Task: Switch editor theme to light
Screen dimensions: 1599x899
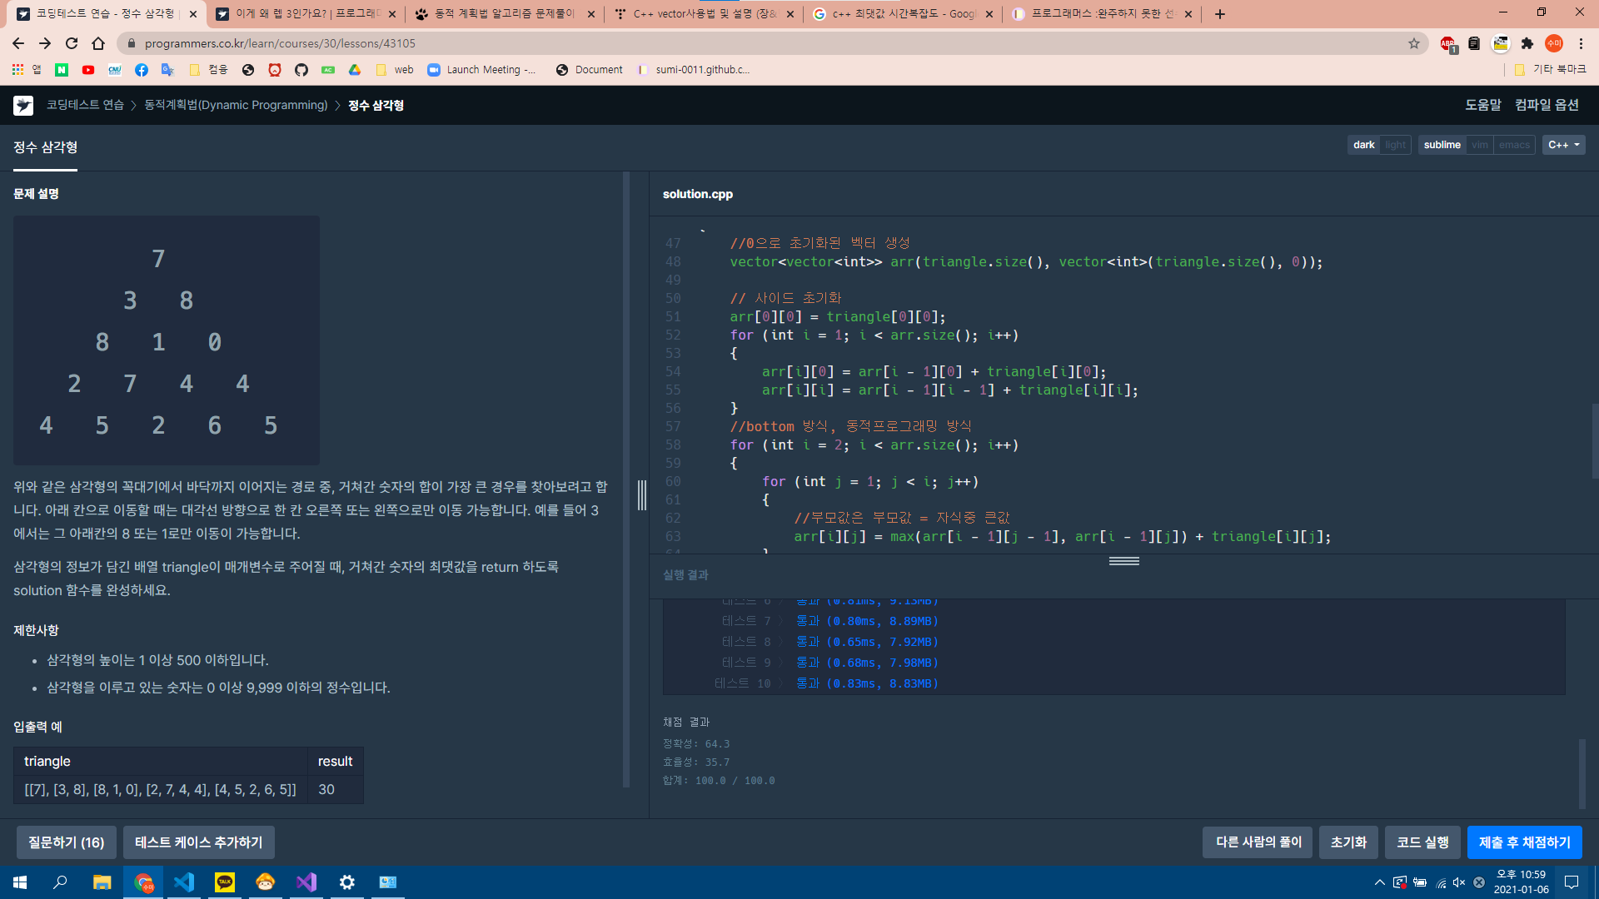Action: [x=1395, y=145]
